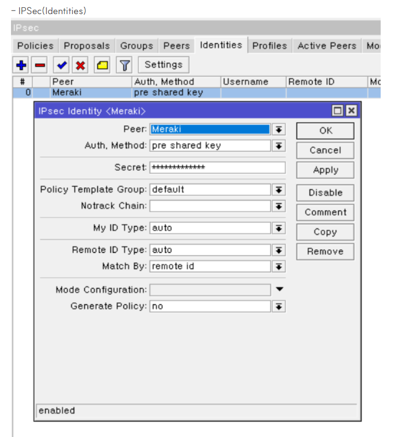
Task: Sort by the Peer column header
Action: pos(90,81)
